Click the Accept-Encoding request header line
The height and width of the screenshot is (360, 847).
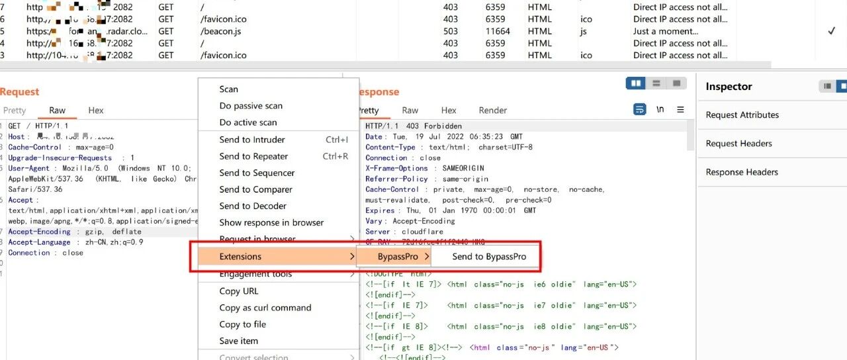click(75, 232)
